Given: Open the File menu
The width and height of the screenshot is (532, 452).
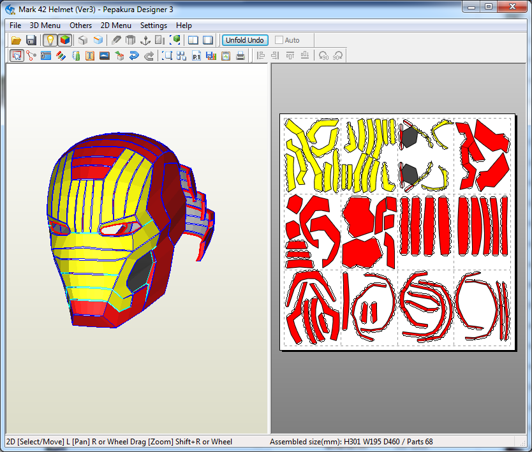Looking at the screenshot, I should tap(15, 26).
